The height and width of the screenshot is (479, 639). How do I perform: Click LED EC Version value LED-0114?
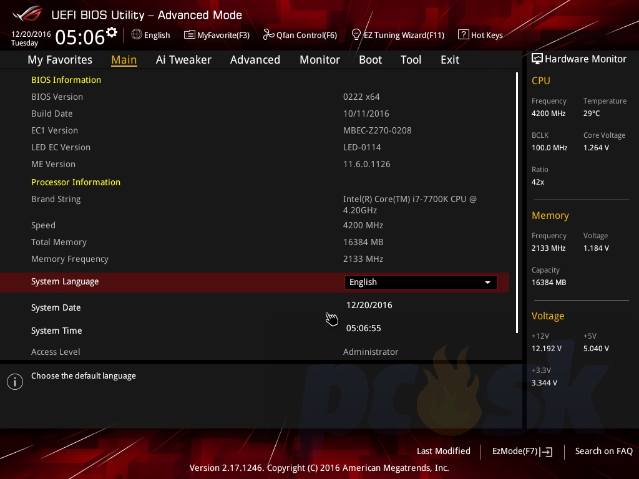(362, 147)
